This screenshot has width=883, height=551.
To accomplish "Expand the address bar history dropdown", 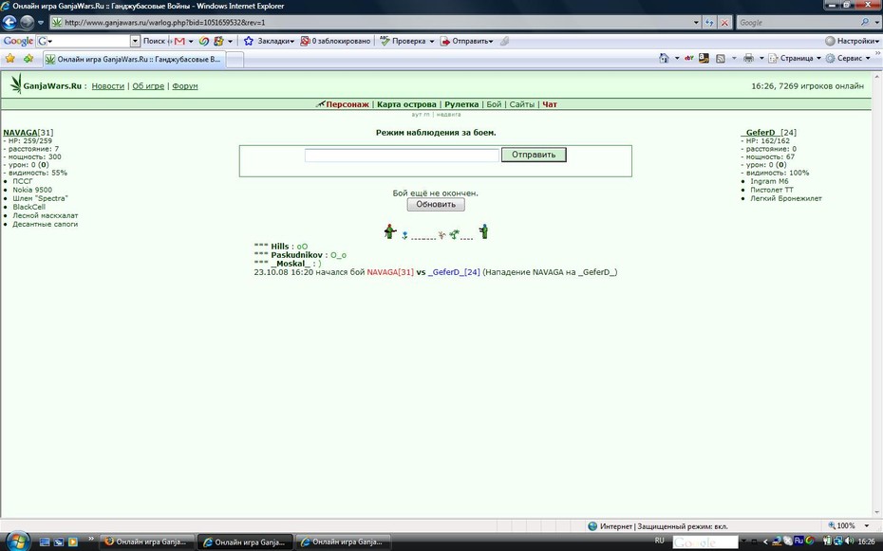I will (x=696, y=23).
